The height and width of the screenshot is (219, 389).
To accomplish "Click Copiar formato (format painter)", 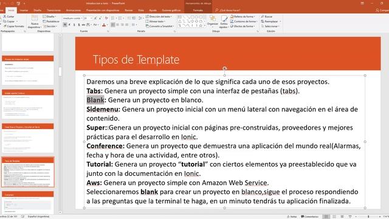I will [13, 26].
